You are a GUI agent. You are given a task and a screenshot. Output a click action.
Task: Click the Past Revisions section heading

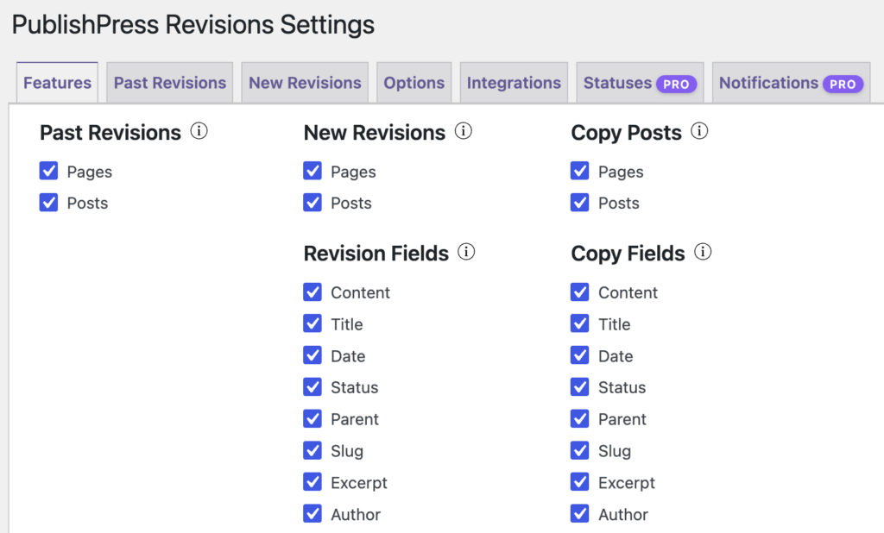pos(110,133)
